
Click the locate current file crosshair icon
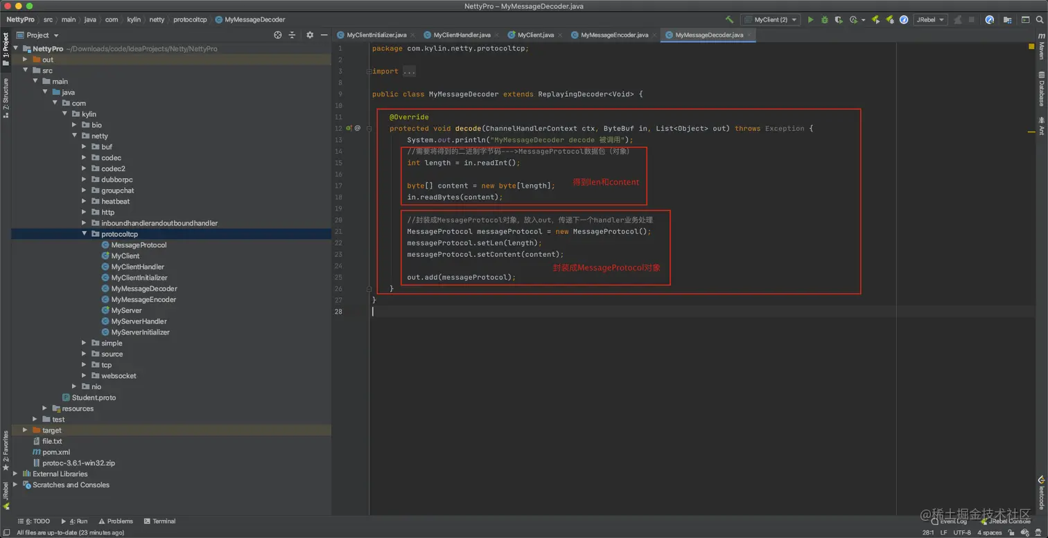click(278, 35)
